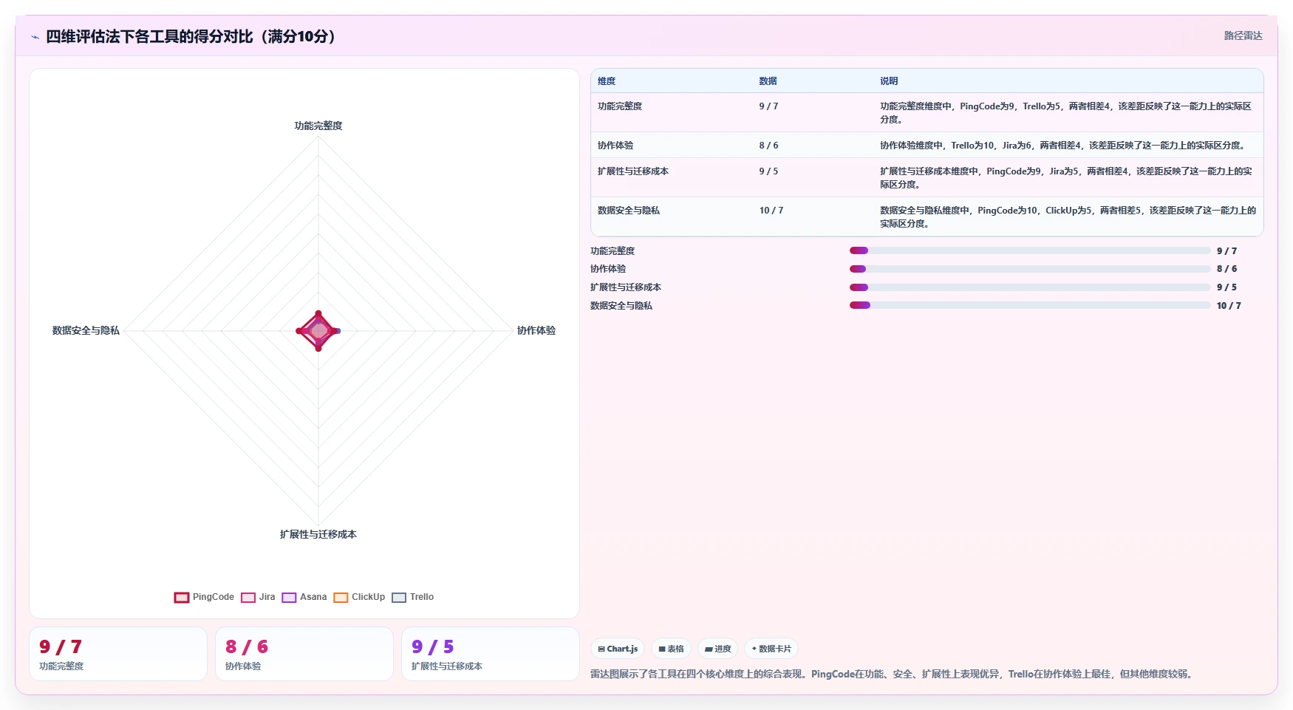Viewport: 1293px width, 710px height.
Task: Click the 8 / 6 value in the table
Action: pos(768,146)
